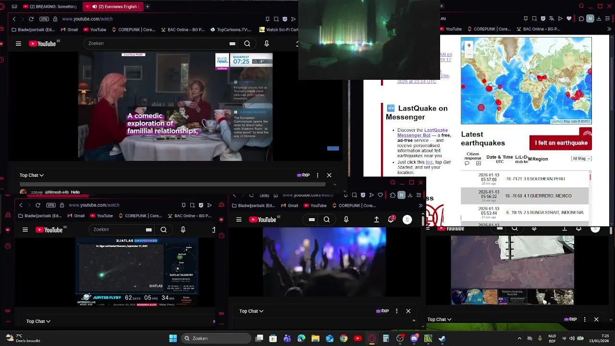Click search magnifier button in Euronews YouTube window
The height and width of the screenshot is (346, 615).
pyautogui.click(x=247, y=43)
